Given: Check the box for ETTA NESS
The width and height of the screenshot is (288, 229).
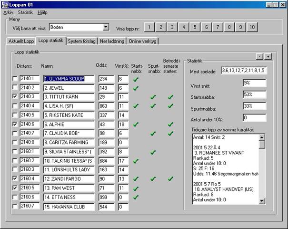Looking at the screenshot, I should coord(15,197).
